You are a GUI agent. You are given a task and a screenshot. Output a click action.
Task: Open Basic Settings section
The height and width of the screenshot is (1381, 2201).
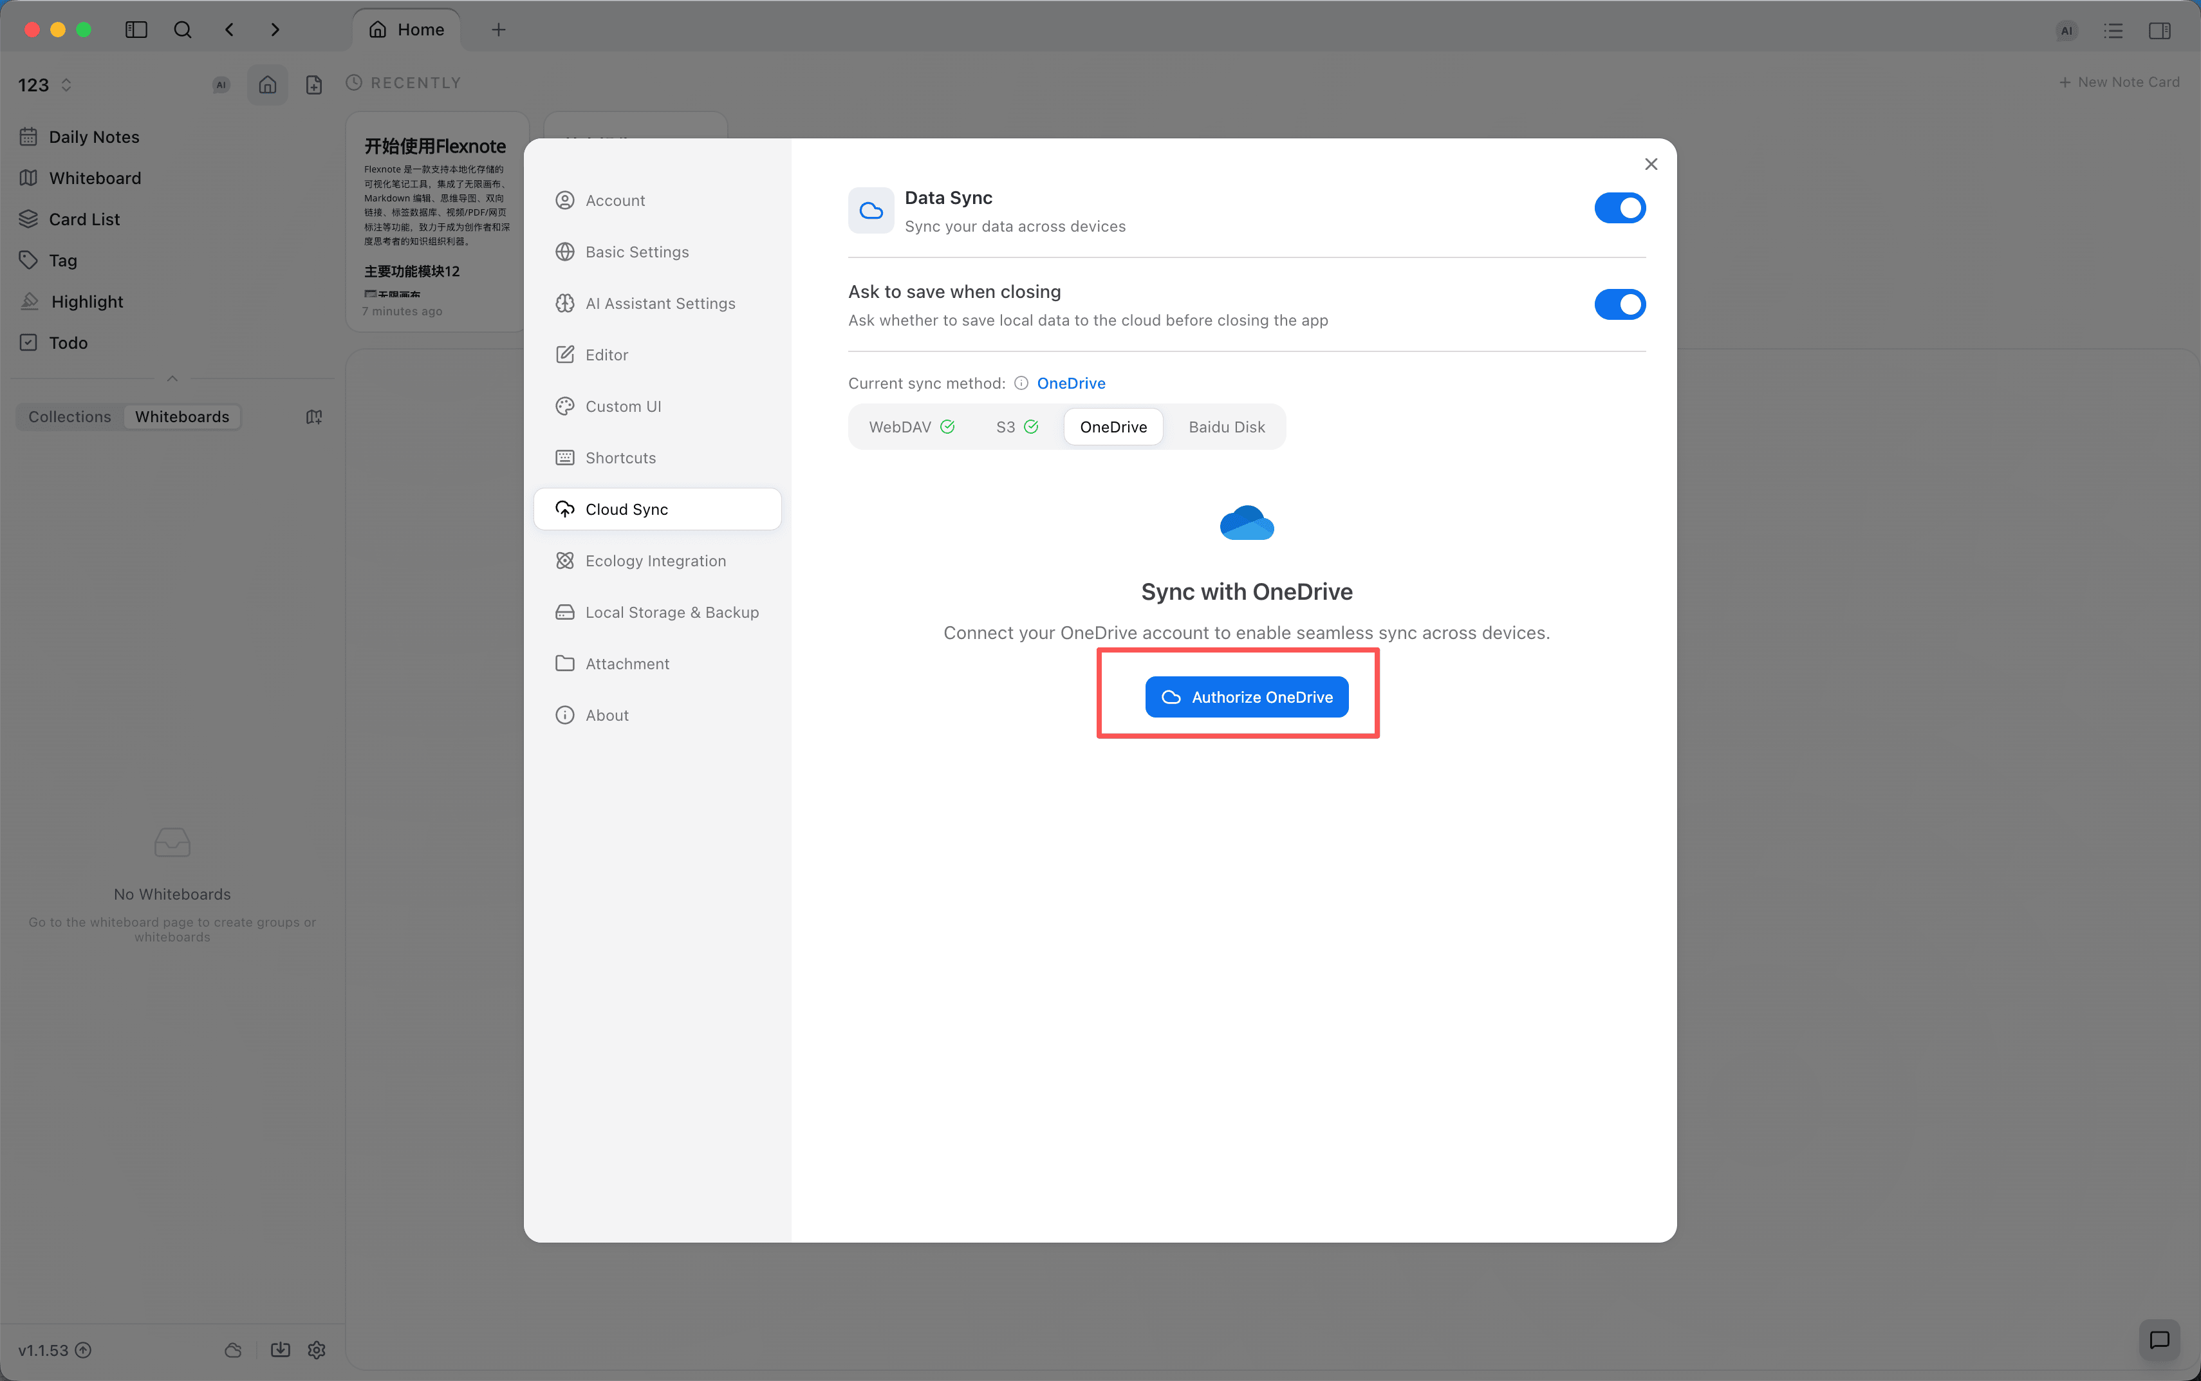pos(658,251)
